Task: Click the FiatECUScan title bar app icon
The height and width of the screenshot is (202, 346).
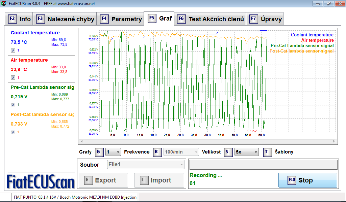Action: 3,4
